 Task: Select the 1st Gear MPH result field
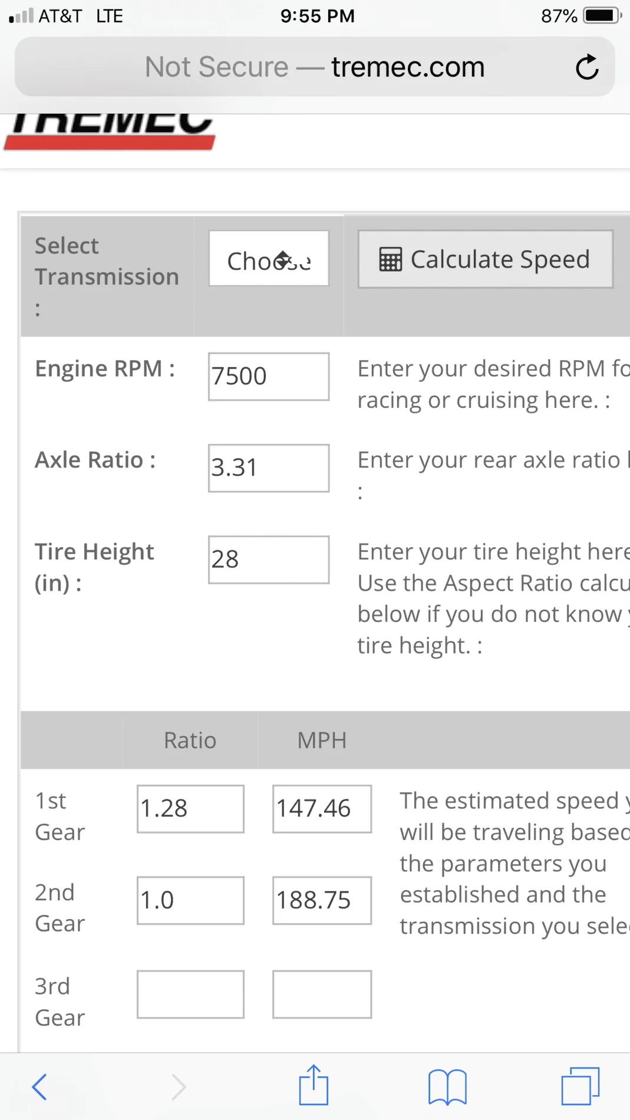pos(322,809)
